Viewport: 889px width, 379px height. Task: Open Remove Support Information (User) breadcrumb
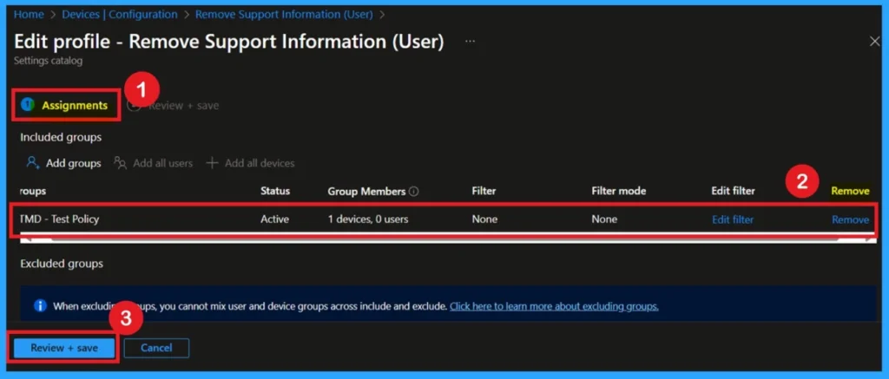[284, 15]
